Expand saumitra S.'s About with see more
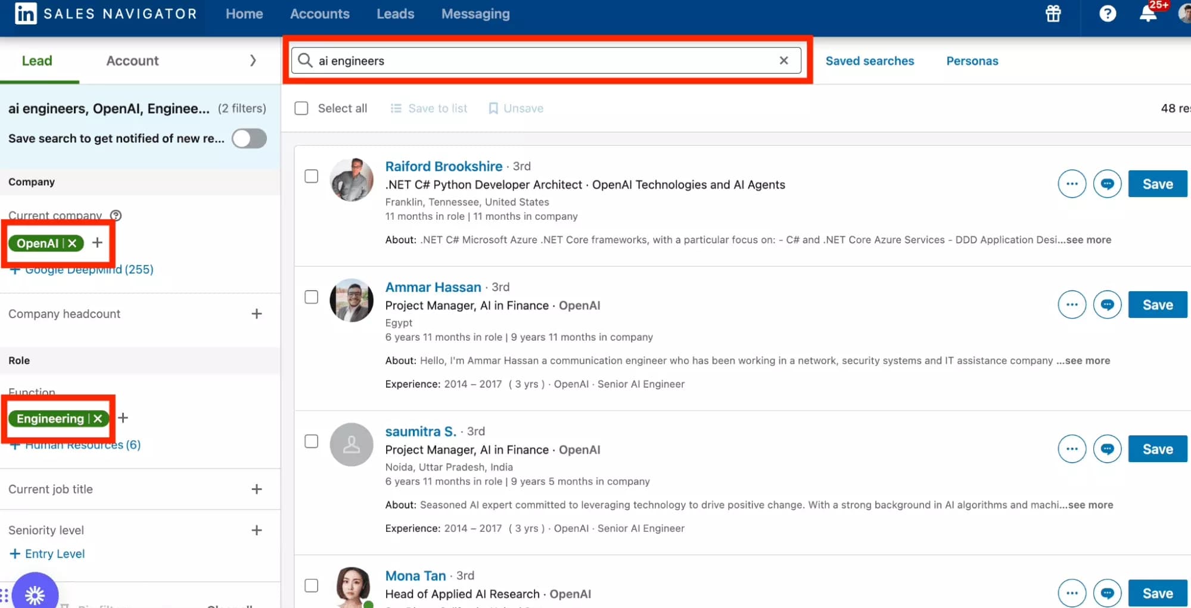This screenshot has width=1191, height=608. [x=1090, y=504]
